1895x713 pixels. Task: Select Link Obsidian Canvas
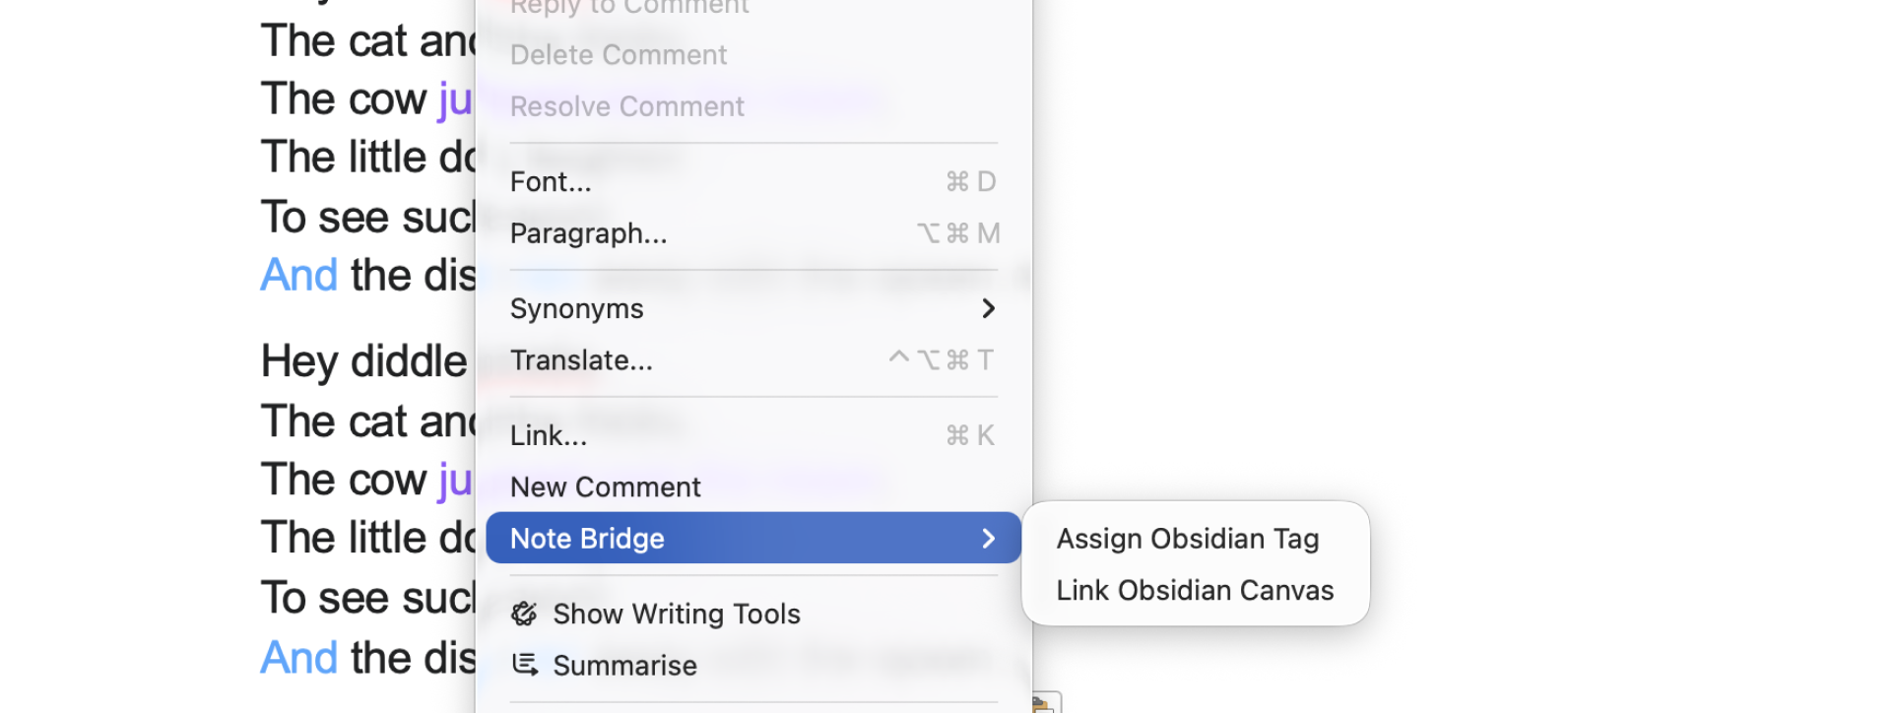[1195, 589]
